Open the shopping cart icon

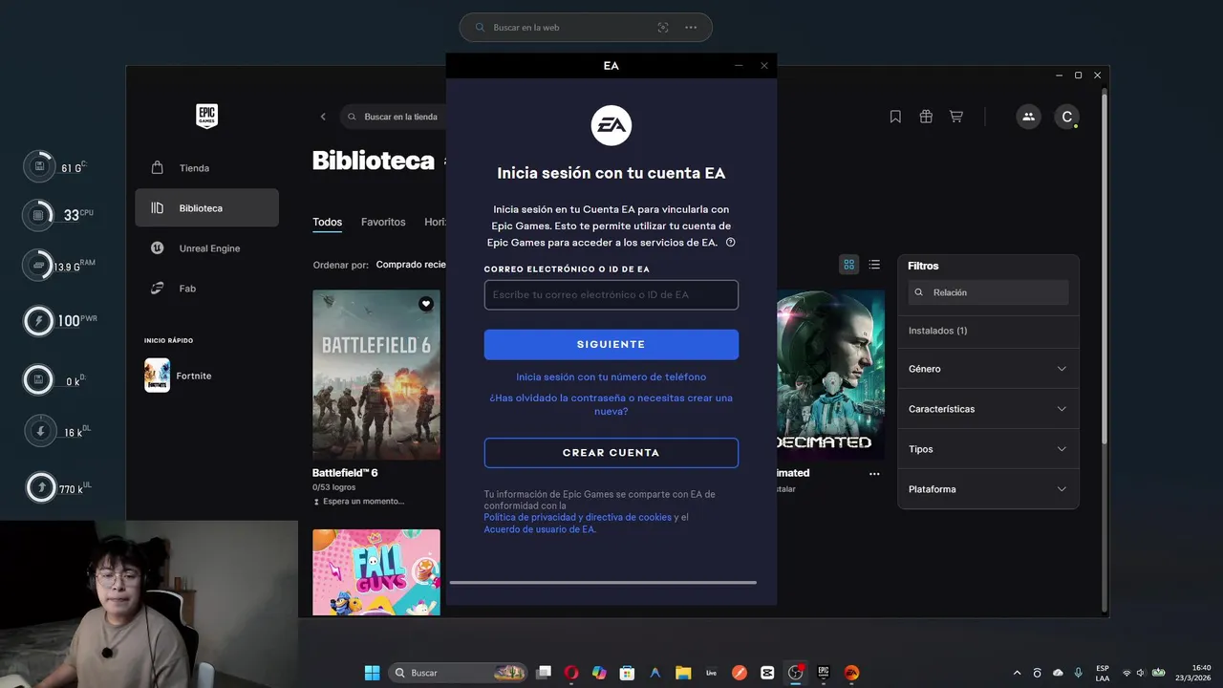coord(955,117)
